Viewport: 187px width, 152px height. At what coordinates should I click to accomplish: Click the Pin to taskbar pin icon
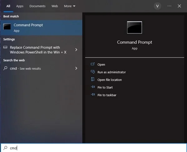(93, 94)
